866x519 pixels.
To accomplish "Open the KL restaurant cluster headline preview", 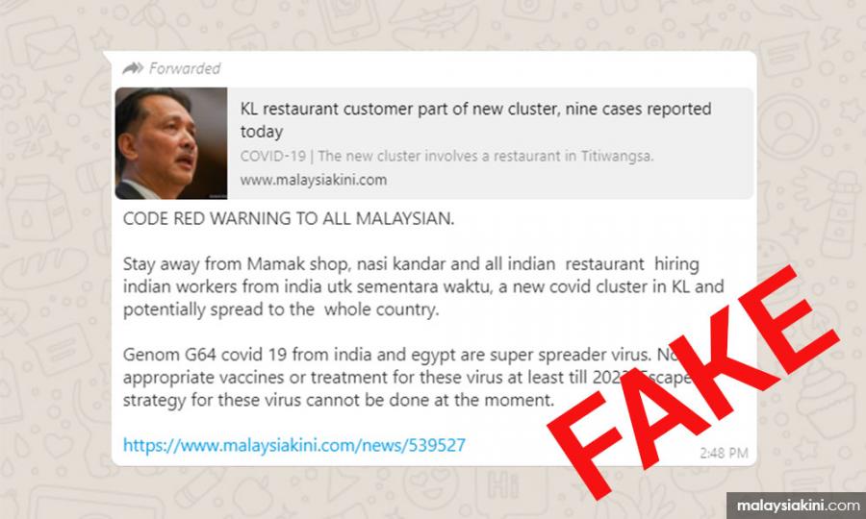I will (475, 120).
